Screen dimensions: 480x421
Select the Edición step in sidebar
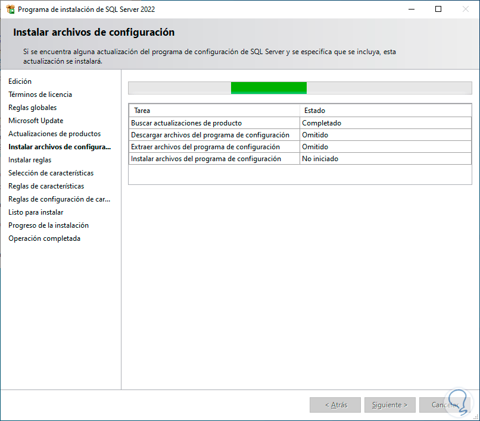coord(20,81)
